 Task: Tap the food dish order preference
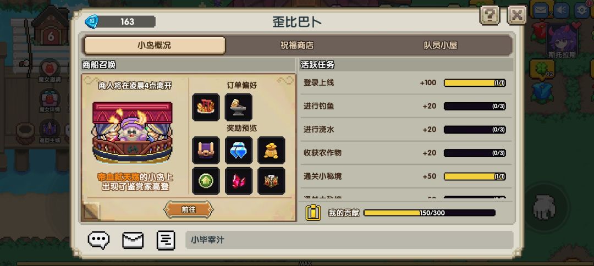[206, 107]
